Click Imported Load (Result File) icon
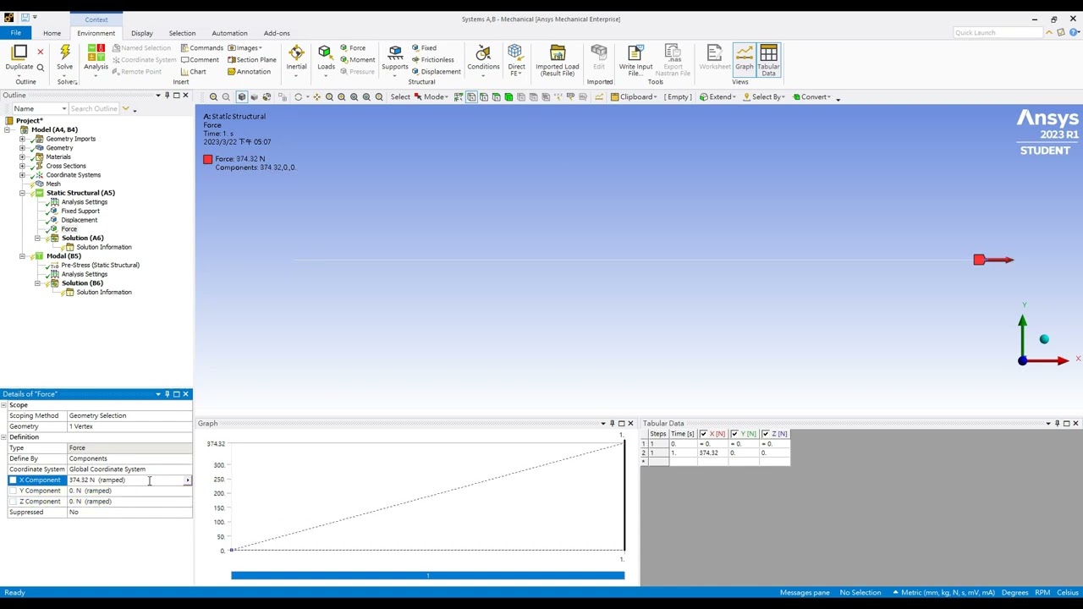 point(557,52)
